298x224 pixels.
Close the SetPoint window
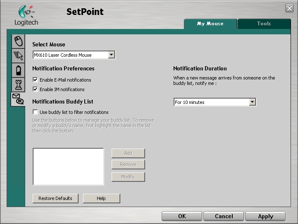click(x=289, y=8)
